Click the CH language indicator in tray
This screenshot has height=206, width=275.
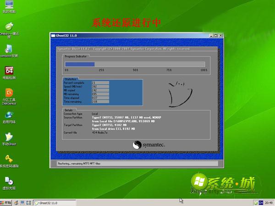261,203
